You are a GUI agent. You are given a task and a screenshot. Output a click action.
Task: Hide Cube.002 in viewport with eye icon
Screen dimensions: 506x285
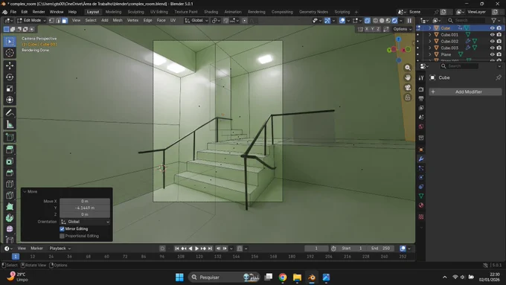point(492,42)
